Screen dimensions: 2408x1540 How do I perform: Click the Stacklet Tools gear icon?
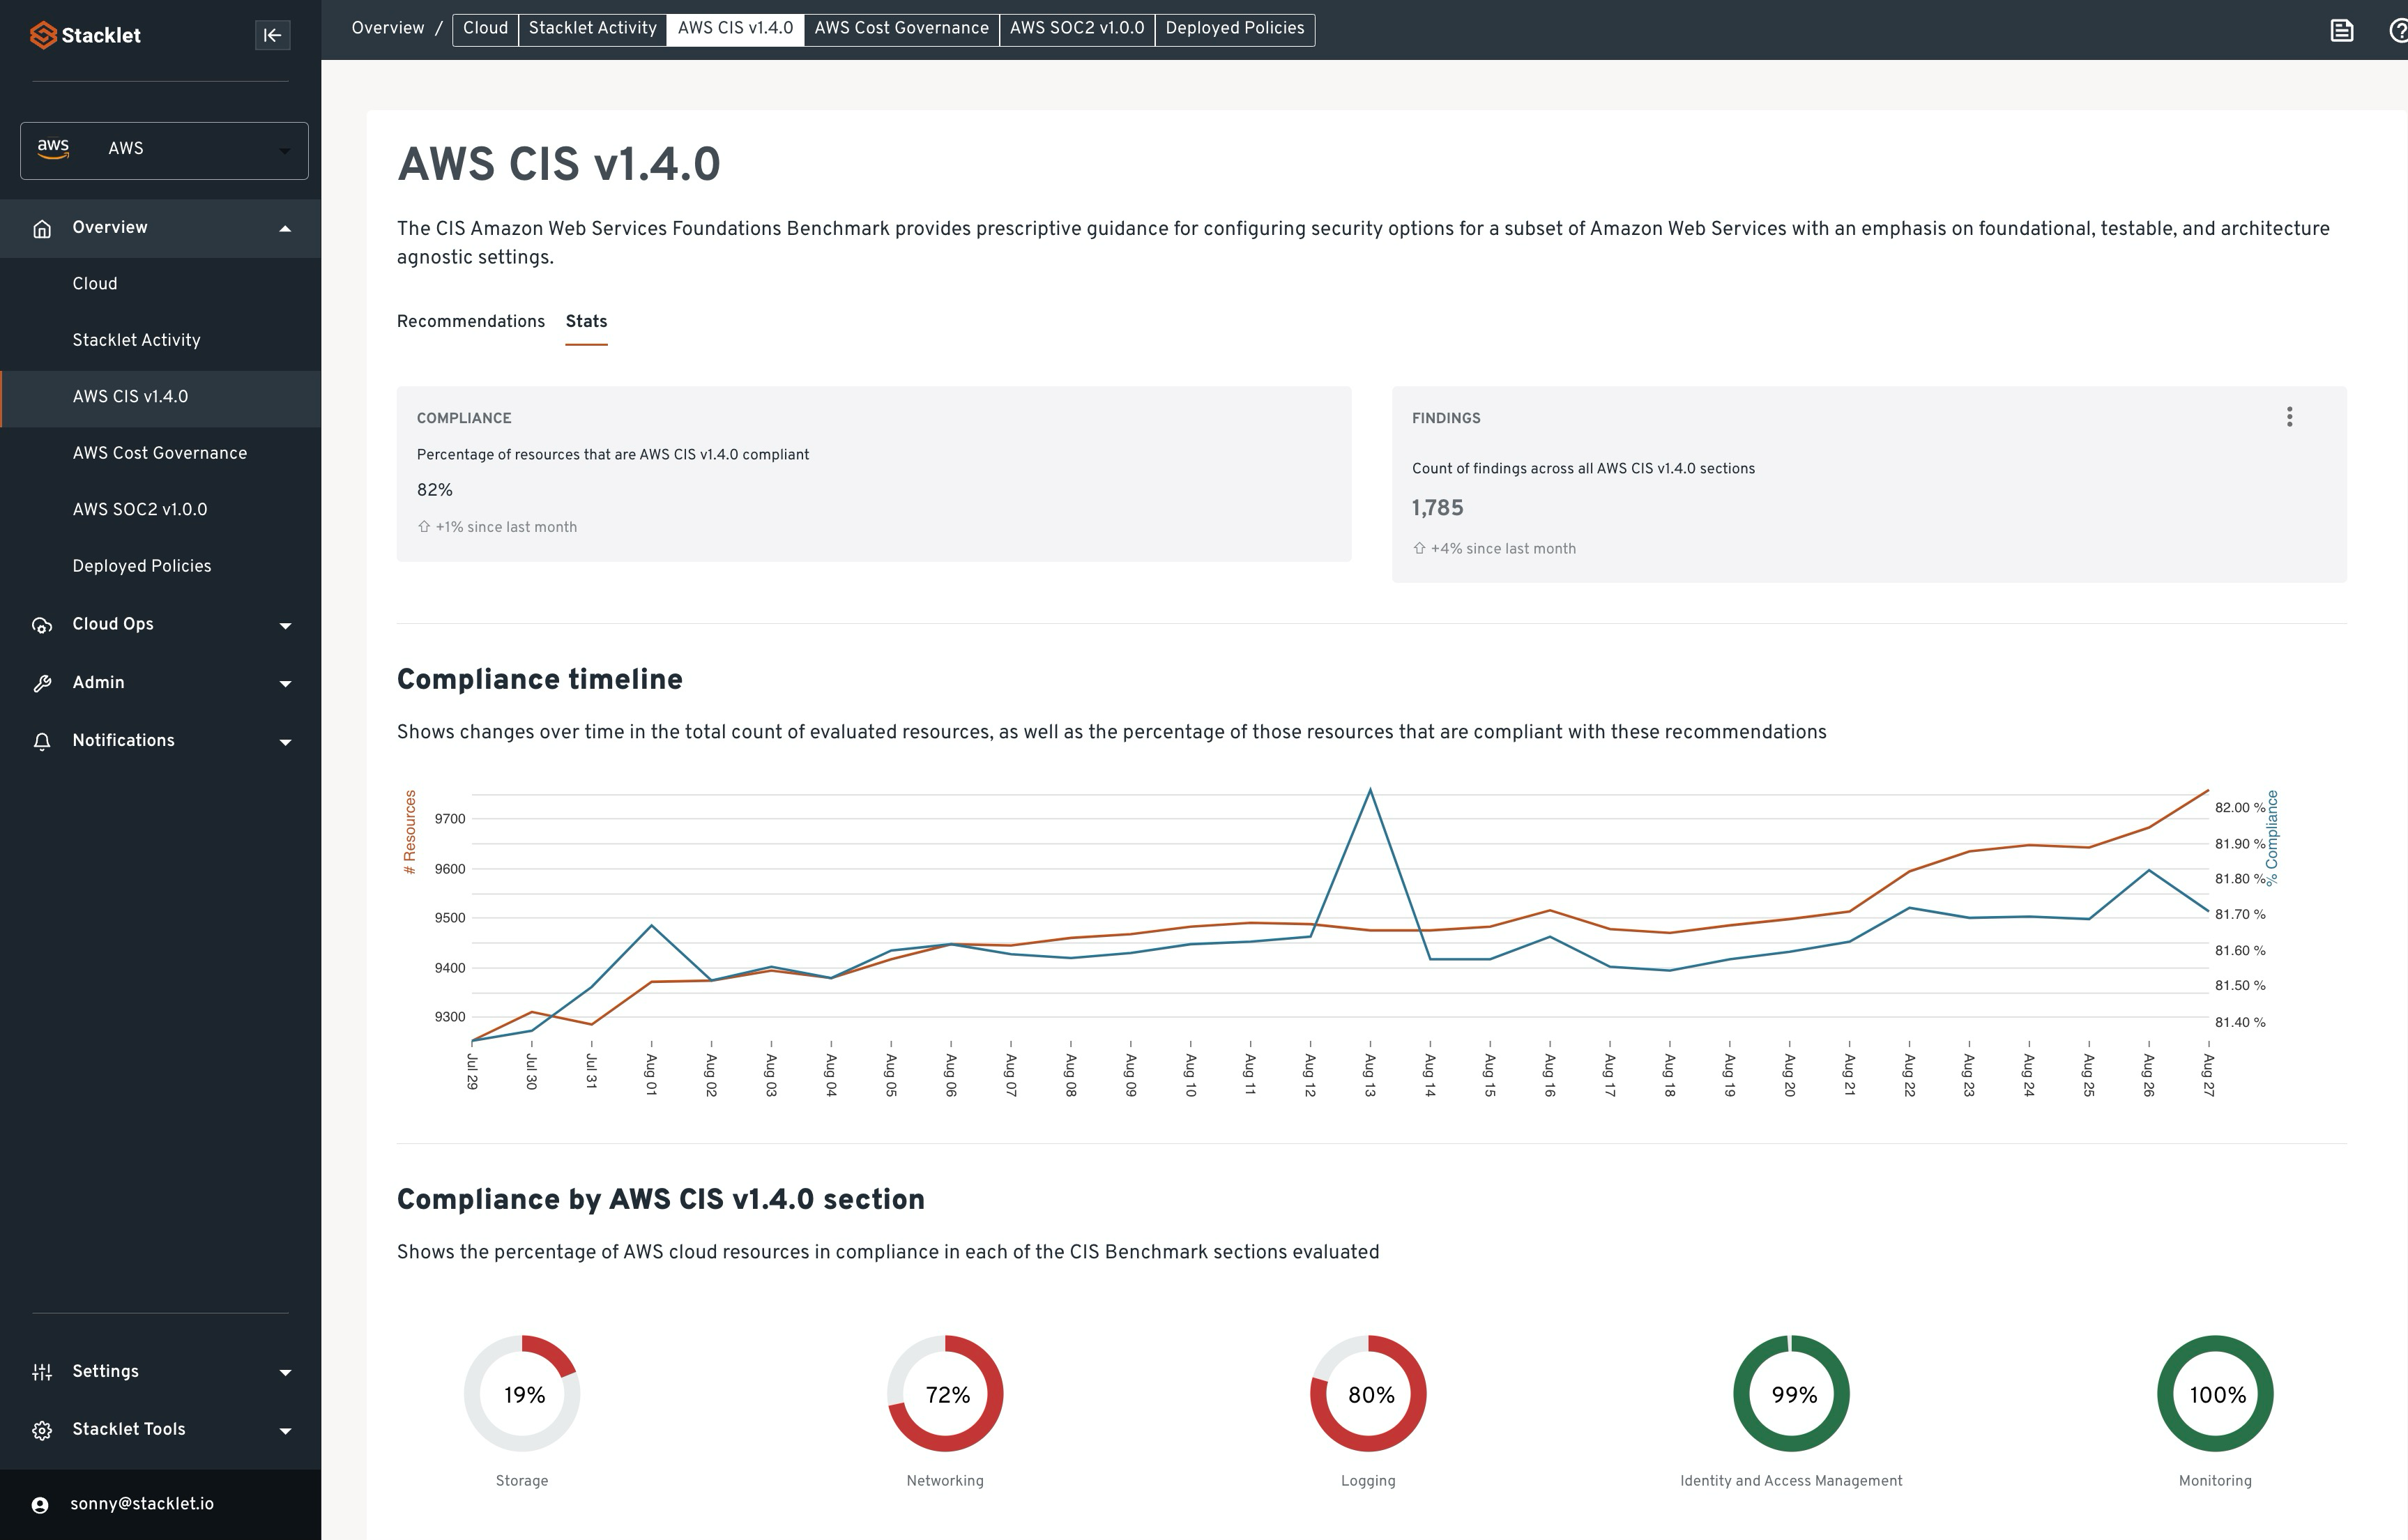[x=42, y=1430]
